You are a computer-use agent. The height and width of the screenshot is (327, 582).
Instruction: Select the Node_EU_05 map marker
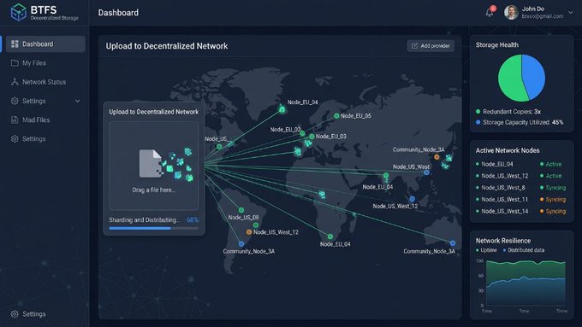pyautogui.click(x=336, y=116)
